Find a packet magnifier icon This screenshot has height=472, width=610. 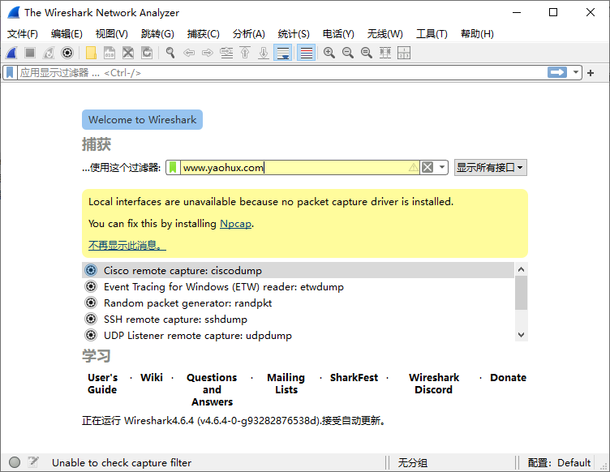click(170, 53)
